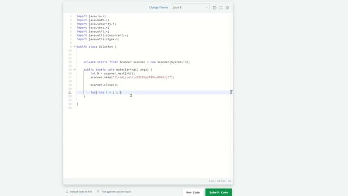Click the line 'import java.util.regex.*;'
Viewport: 348px width, 196px height.
click(98, 39)
